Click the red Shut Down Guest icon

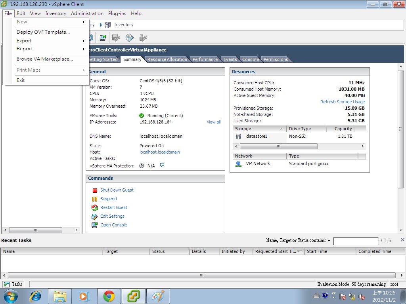pyautogui.click(x=95, y=190)
